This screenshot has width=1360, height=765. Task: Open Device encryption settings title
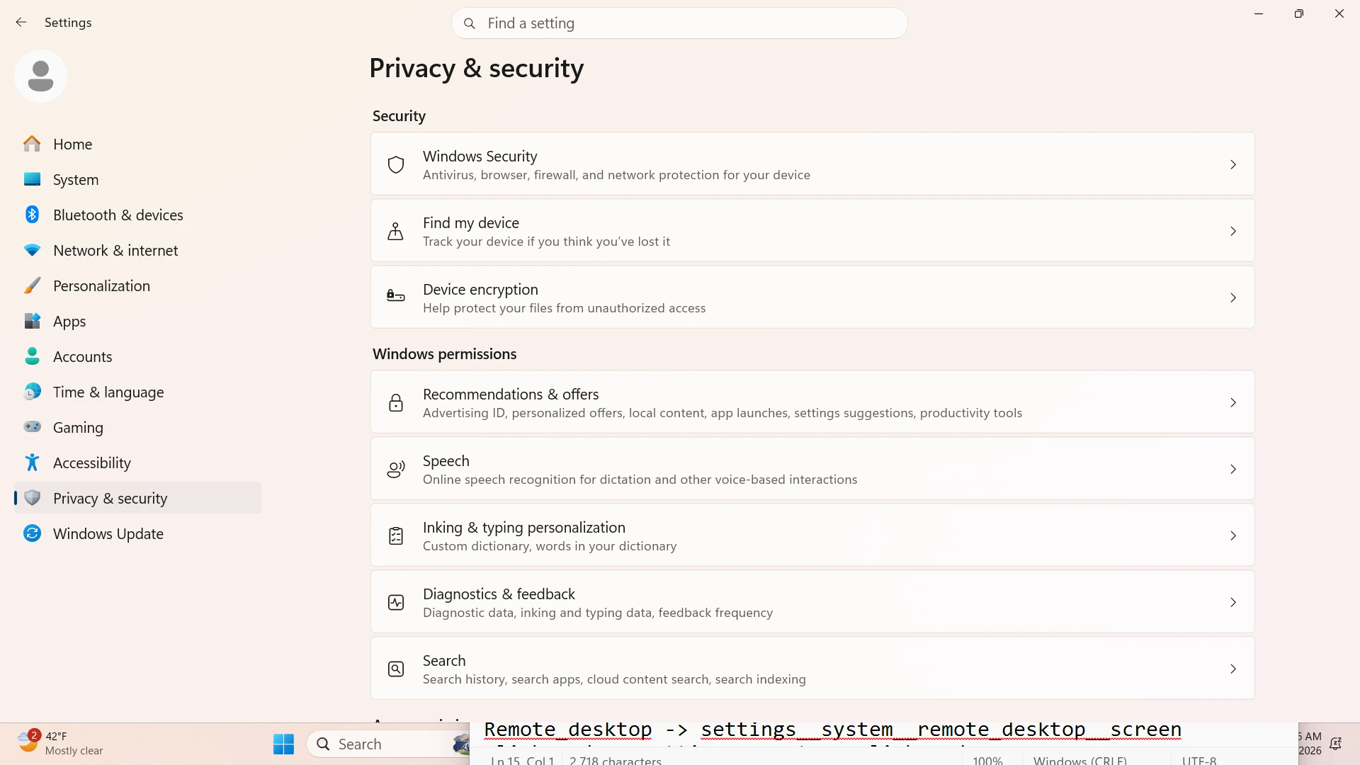(480, 289)
